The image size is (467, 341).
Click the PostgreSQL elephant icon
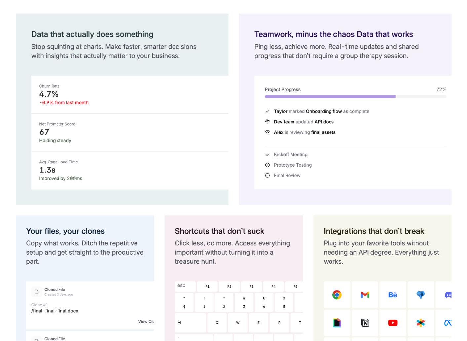click(420, 295)
